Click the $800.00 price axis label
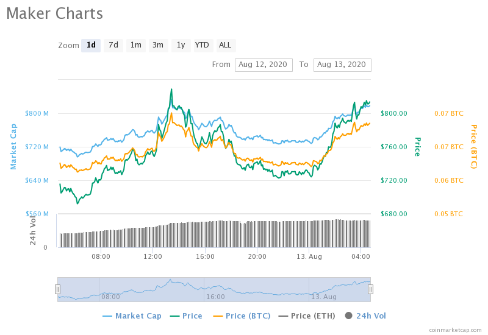 [393, 113]
